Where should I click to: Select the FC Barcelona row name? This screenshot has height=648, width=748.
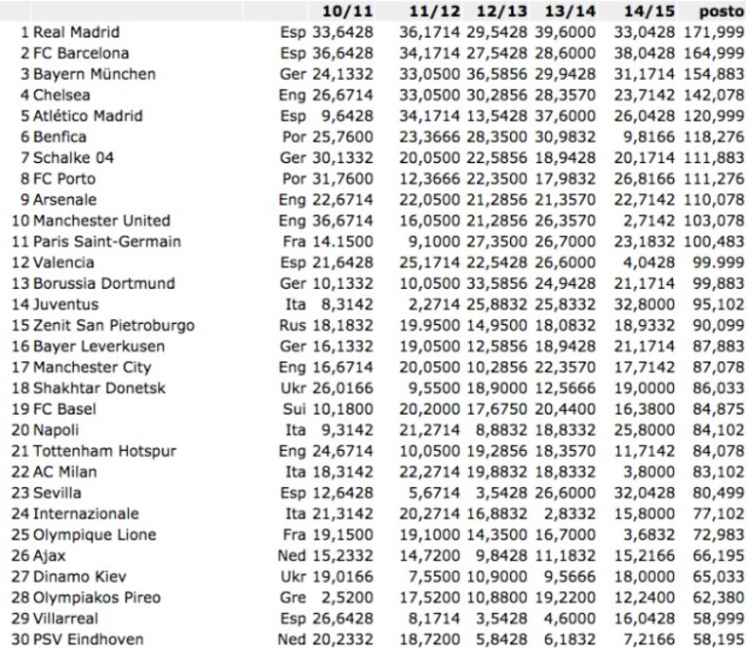tap(81, 53)
